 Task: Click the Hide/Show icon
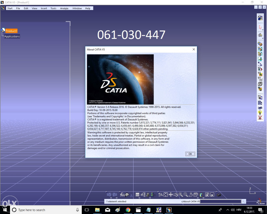click(207, 195)
